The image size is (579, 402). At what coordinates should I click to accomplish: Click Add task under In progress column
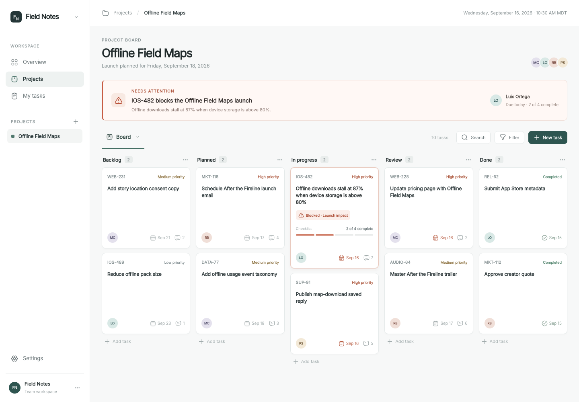306,362
